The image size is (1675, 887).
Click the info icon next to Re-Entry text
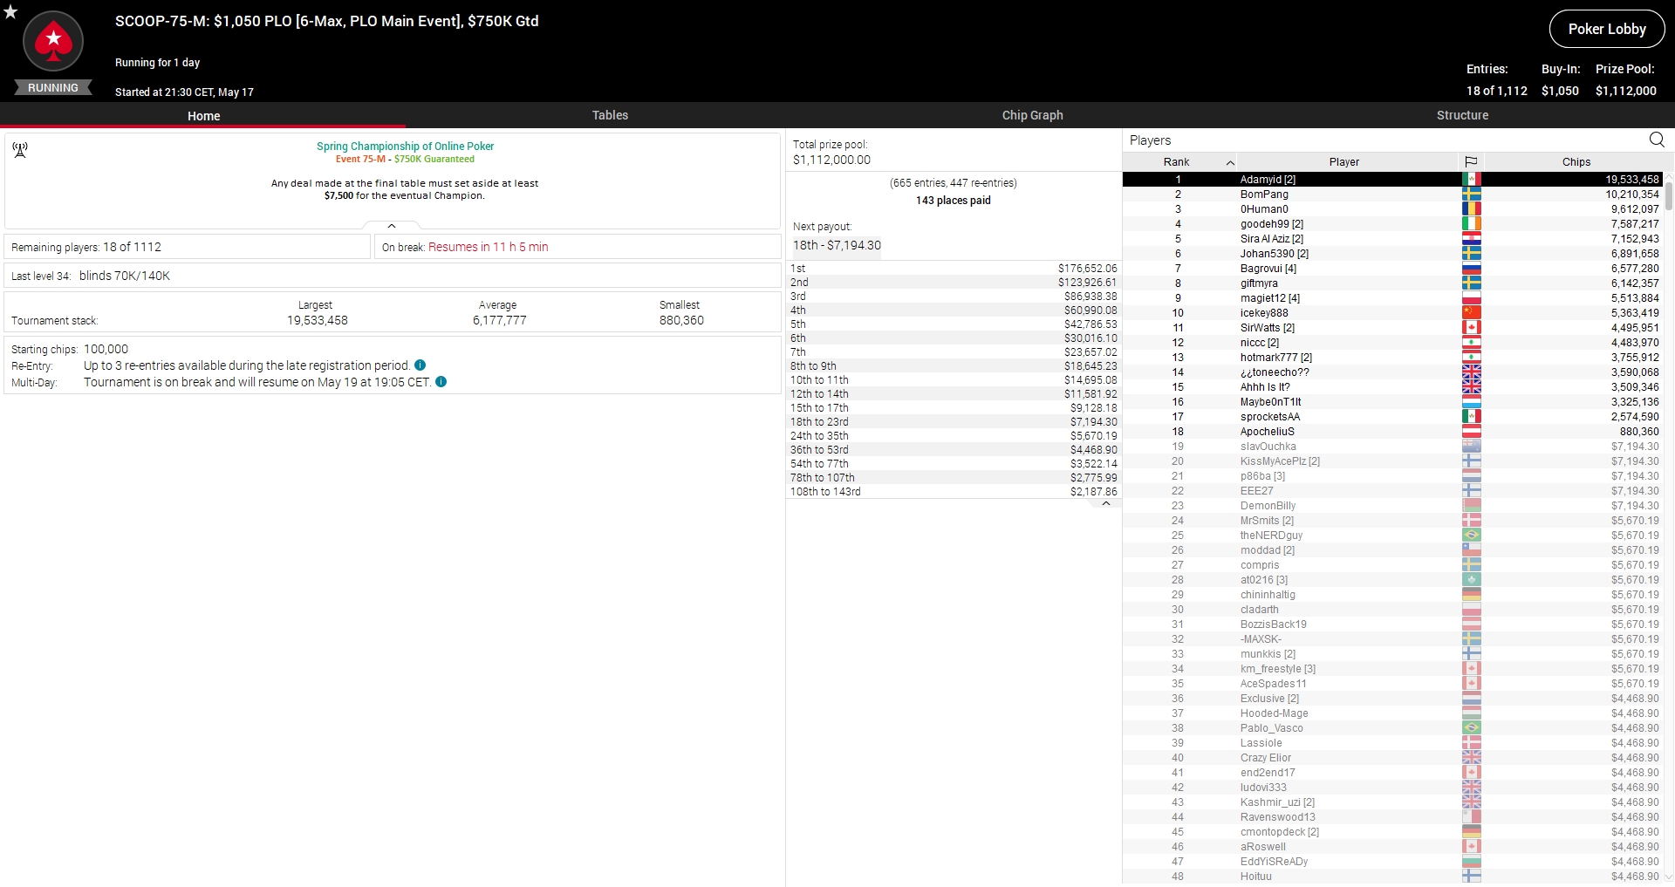[x=420, y=365]
